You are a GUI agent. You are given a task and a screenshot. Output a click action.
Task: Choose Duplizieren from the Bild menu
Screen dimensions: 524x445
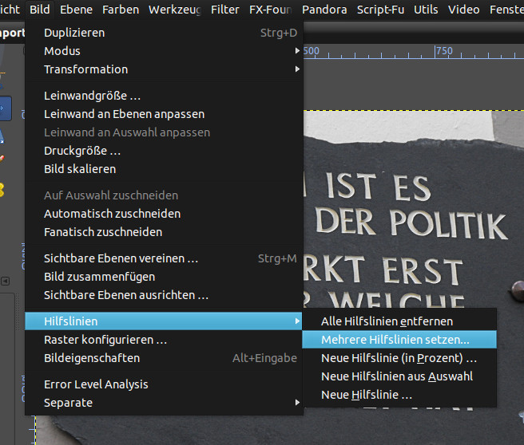point(164,33)
